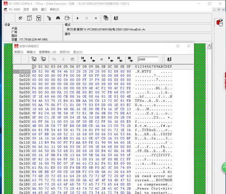Jump to first sector in hex editor
226x194 pixels.
pos(84,59)
